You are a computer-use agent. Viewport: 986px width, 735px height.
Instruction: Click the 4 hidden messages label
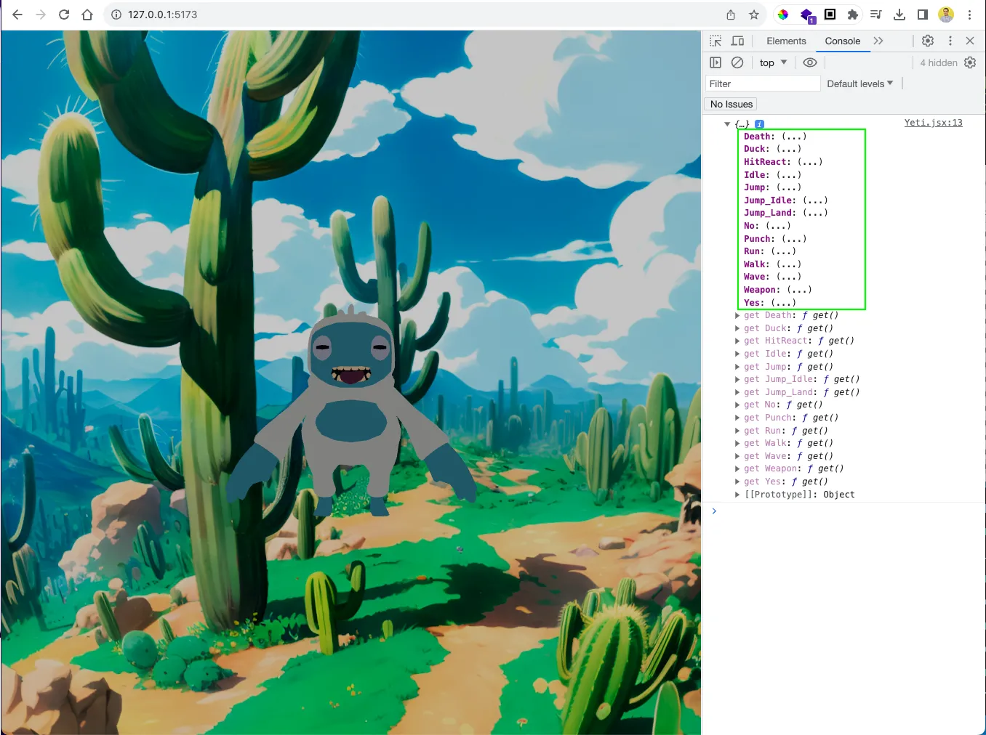point(938,62)
